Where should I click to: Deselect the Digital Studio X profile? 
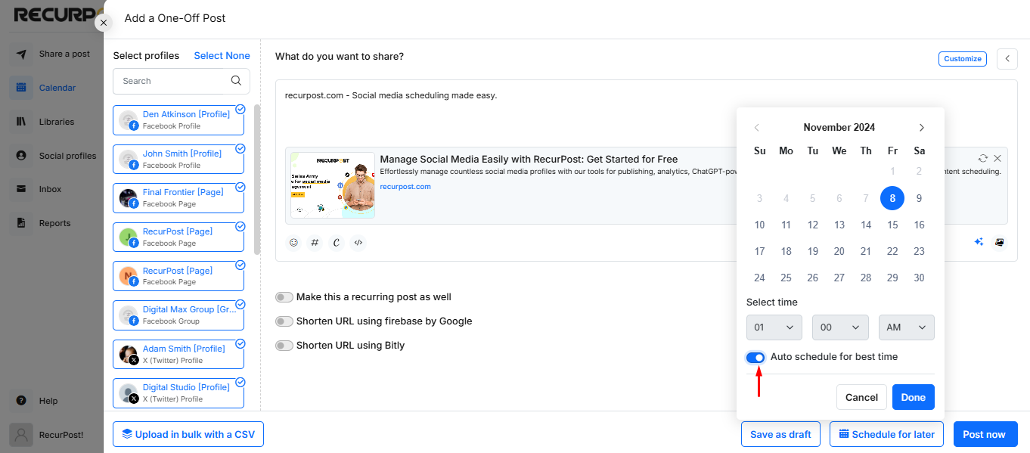point(178,392)
